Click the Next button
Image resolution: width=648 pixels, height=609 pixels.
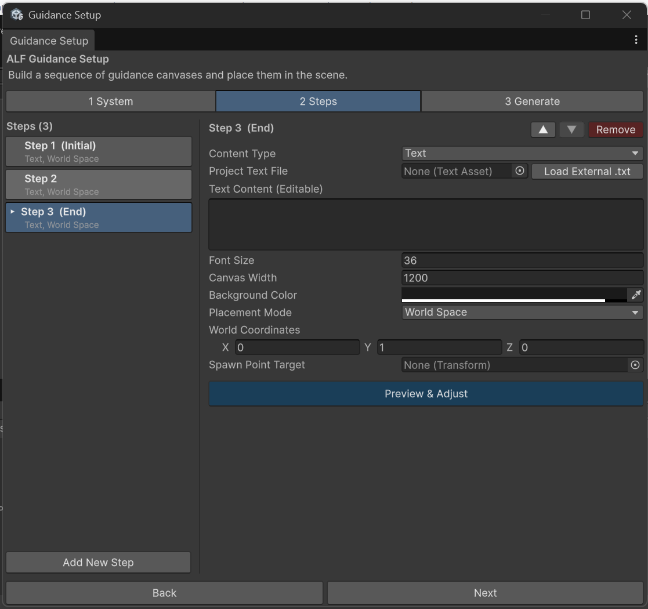click(x=485, y=593)
